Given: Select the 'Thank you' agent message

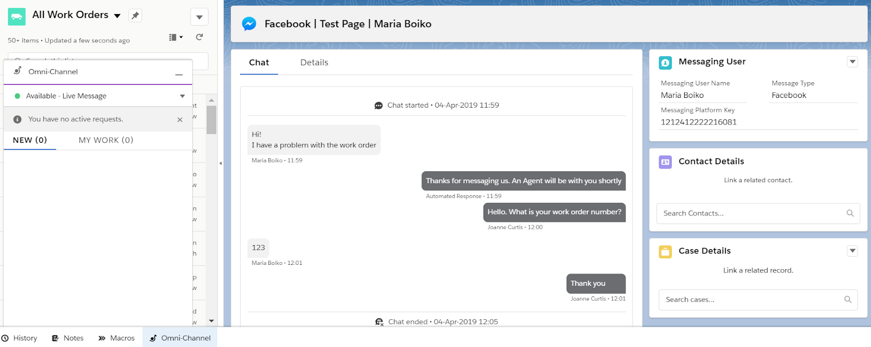Looking at the screenshot, I should point(596,283).
